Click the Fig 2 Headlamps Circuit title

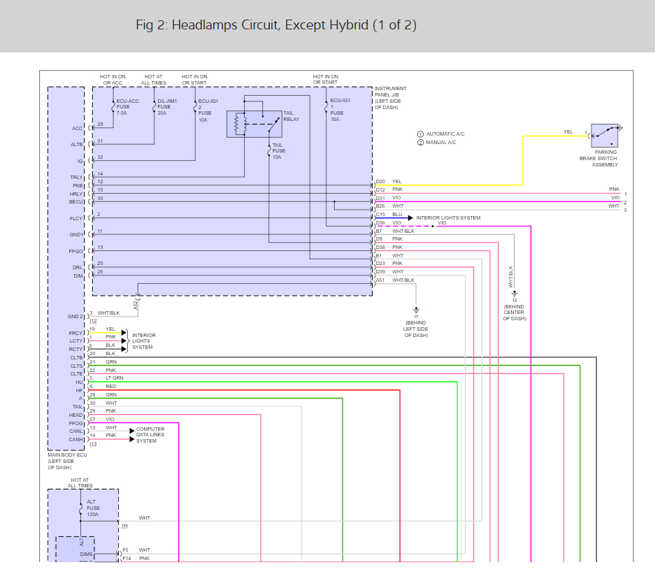pyautogui.click(x=276, y=25)
